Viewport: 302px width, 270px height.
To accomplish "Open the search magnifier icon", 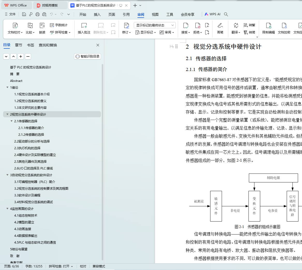I will click(226, 14).
